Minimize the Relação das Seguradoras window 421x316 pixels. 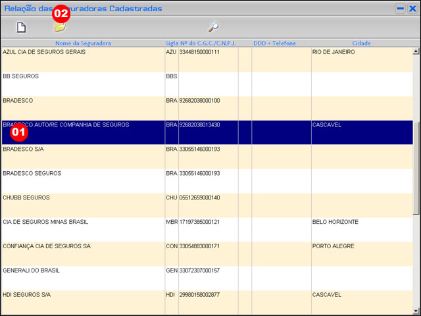point(400,9)
